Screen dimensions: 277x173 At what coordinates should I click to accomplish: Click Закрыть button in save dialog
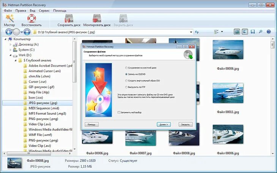click(x=186, y=125)
